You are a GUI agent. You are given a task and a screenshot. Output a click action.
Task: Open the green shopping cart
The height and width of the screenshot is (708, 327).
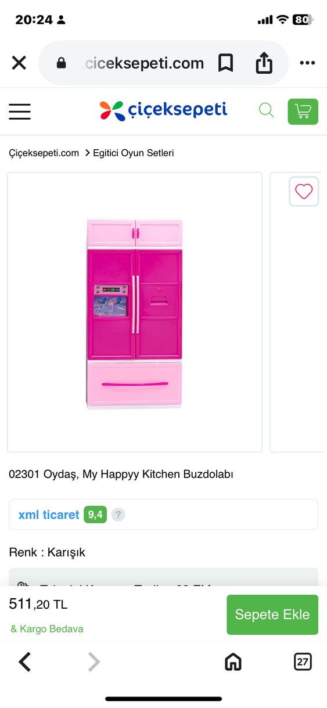(303, 112)
